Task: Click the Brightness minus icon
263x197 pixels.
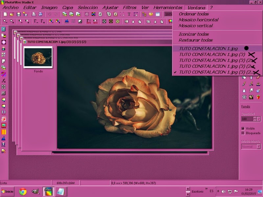Action: click(x=5, y=21)
